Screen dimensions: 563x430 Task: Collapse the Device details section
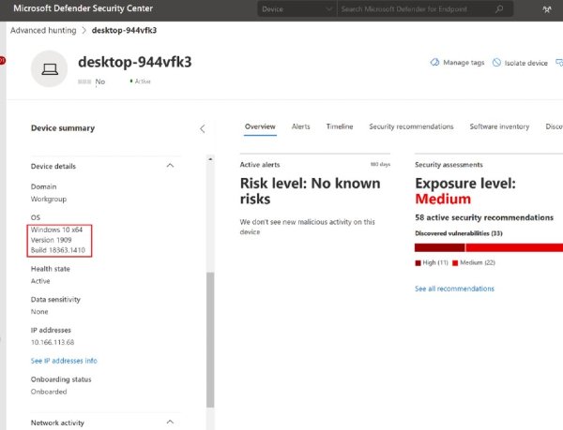(170, 166)
